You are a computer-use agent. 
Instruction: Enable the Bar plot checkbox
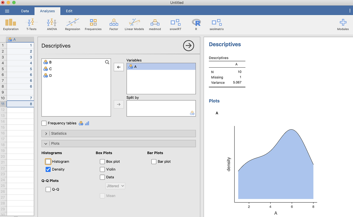coord(154,162)
